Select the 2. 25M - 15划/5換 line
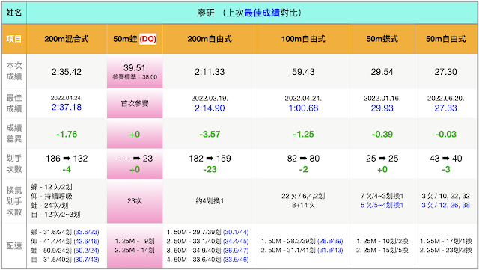This screenshot has width=479, height=270. pos(382,251)
